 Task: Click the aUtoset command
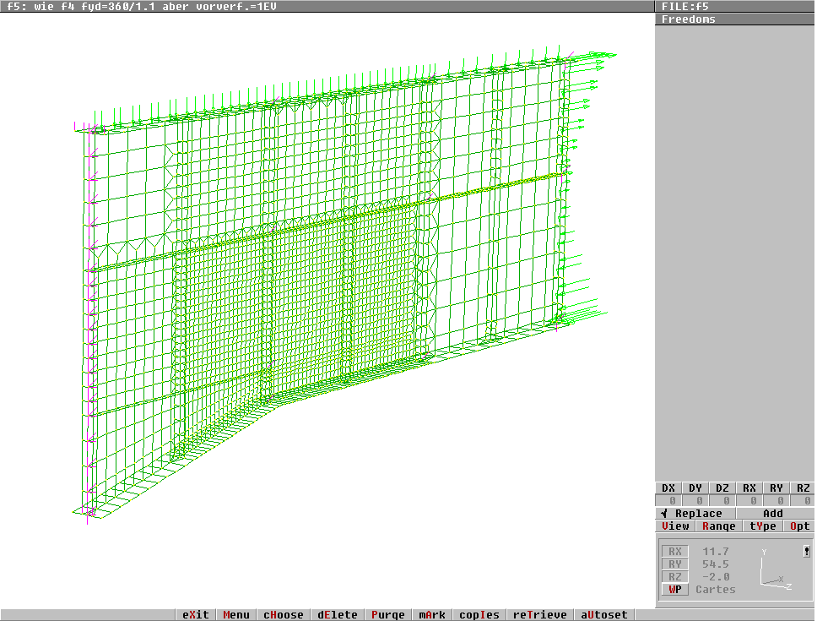click(603, 614)
